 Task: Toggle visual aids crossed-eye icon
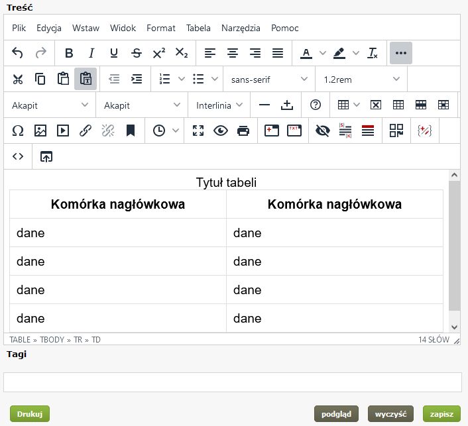(x=323, y=131)
